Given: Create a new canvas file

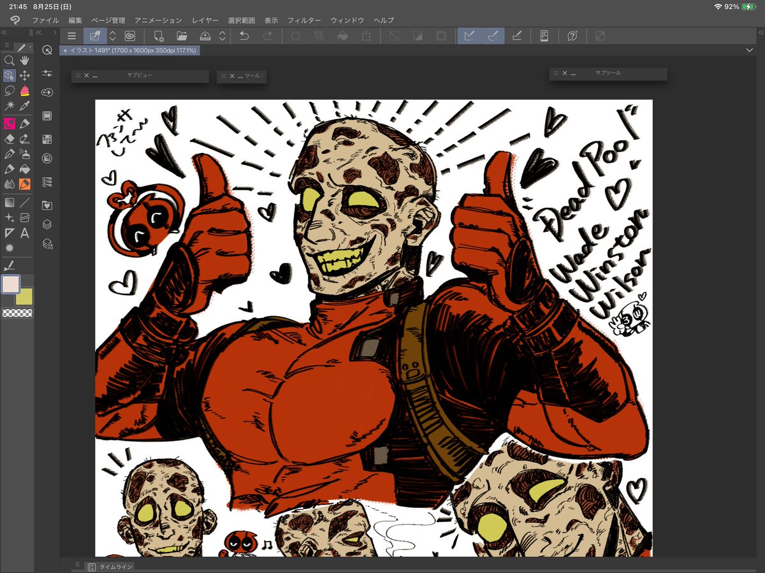Looking at the screenshot, I should coord(159,36).
